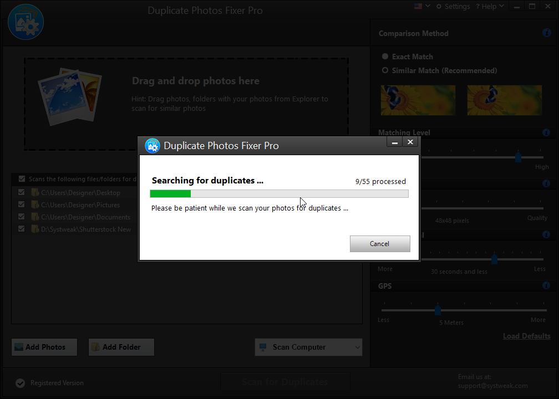Cancel the duplicate search
This screenshot has width=559, height=399.
380,244
